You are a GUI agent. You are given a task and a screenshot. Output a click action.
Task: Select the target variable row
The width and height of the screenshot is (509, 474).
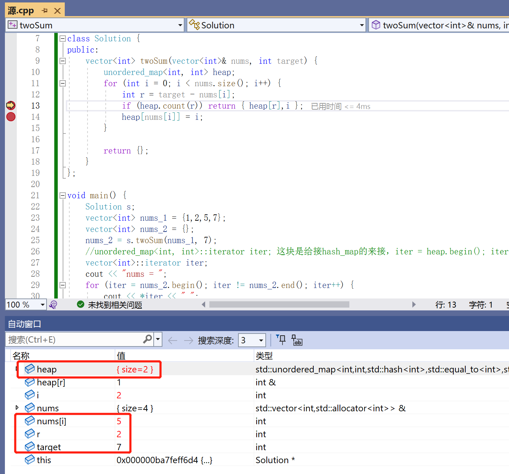(260, 447)
